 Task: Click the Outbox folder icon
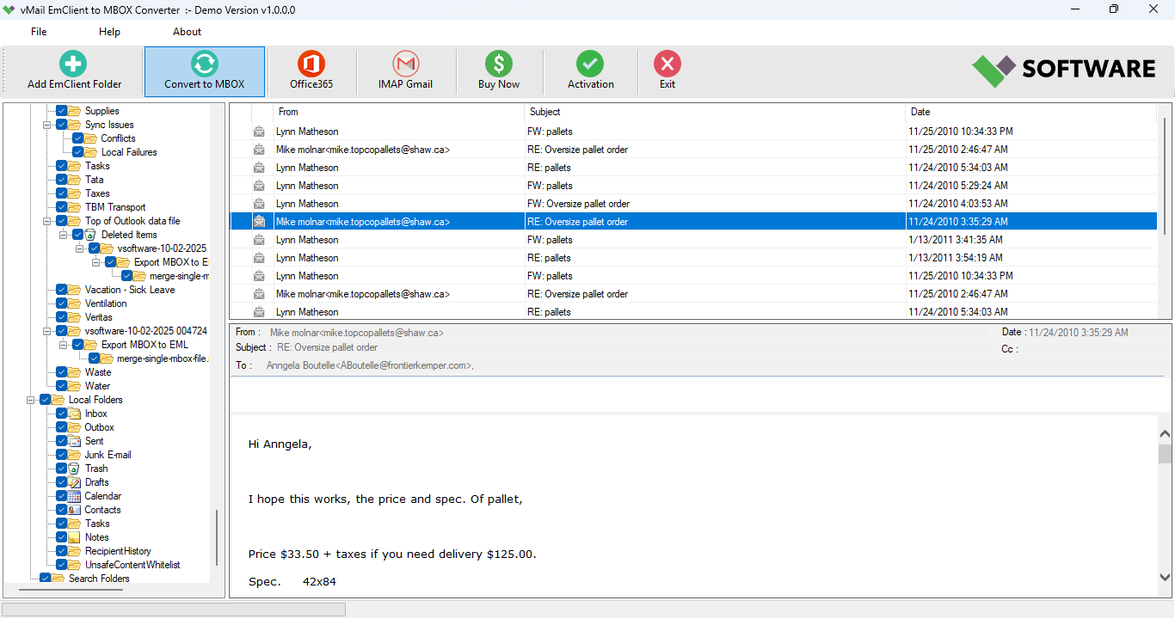click(75, 427)
